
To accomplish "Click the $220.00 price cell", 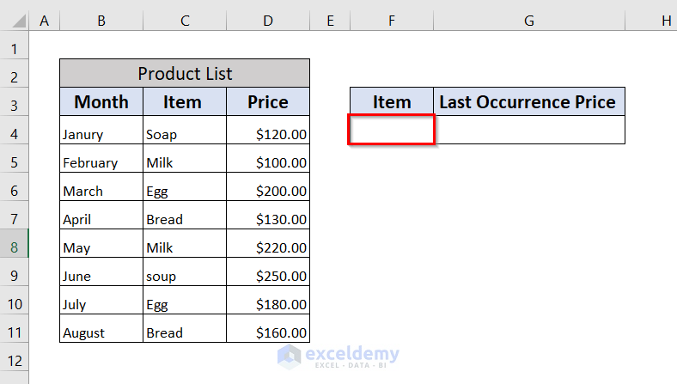I will [x=268, y=247].
